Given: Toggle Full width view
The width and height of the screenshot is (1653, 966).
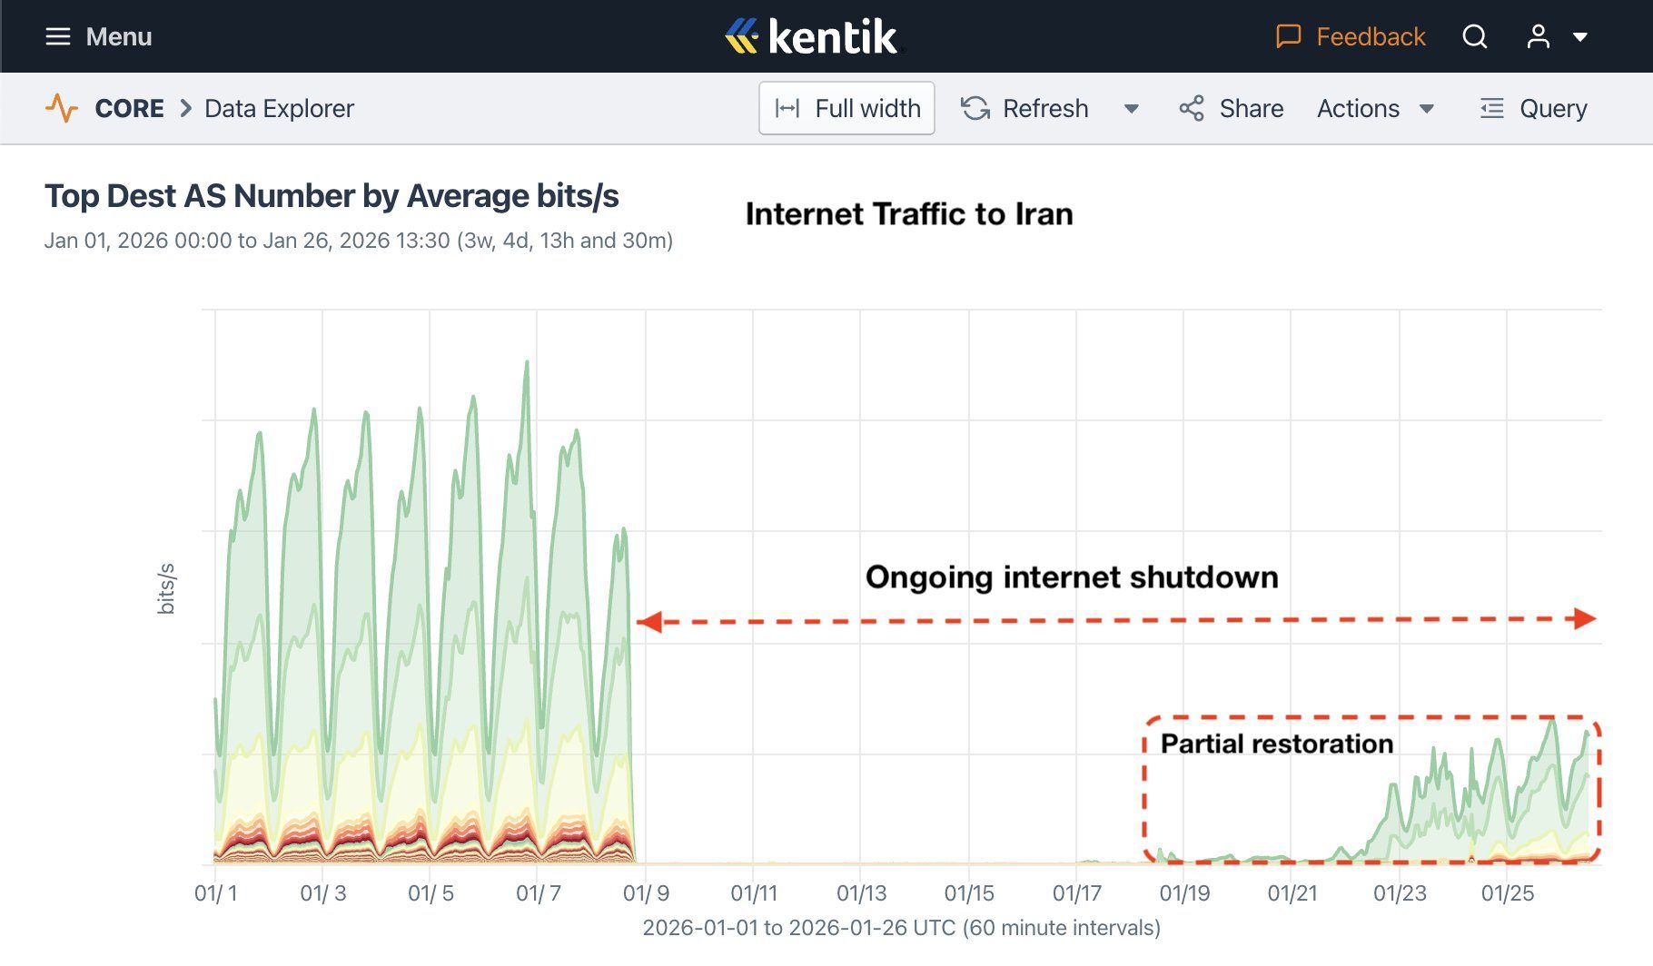Looking at the screenshot, I should coord(846,108).
